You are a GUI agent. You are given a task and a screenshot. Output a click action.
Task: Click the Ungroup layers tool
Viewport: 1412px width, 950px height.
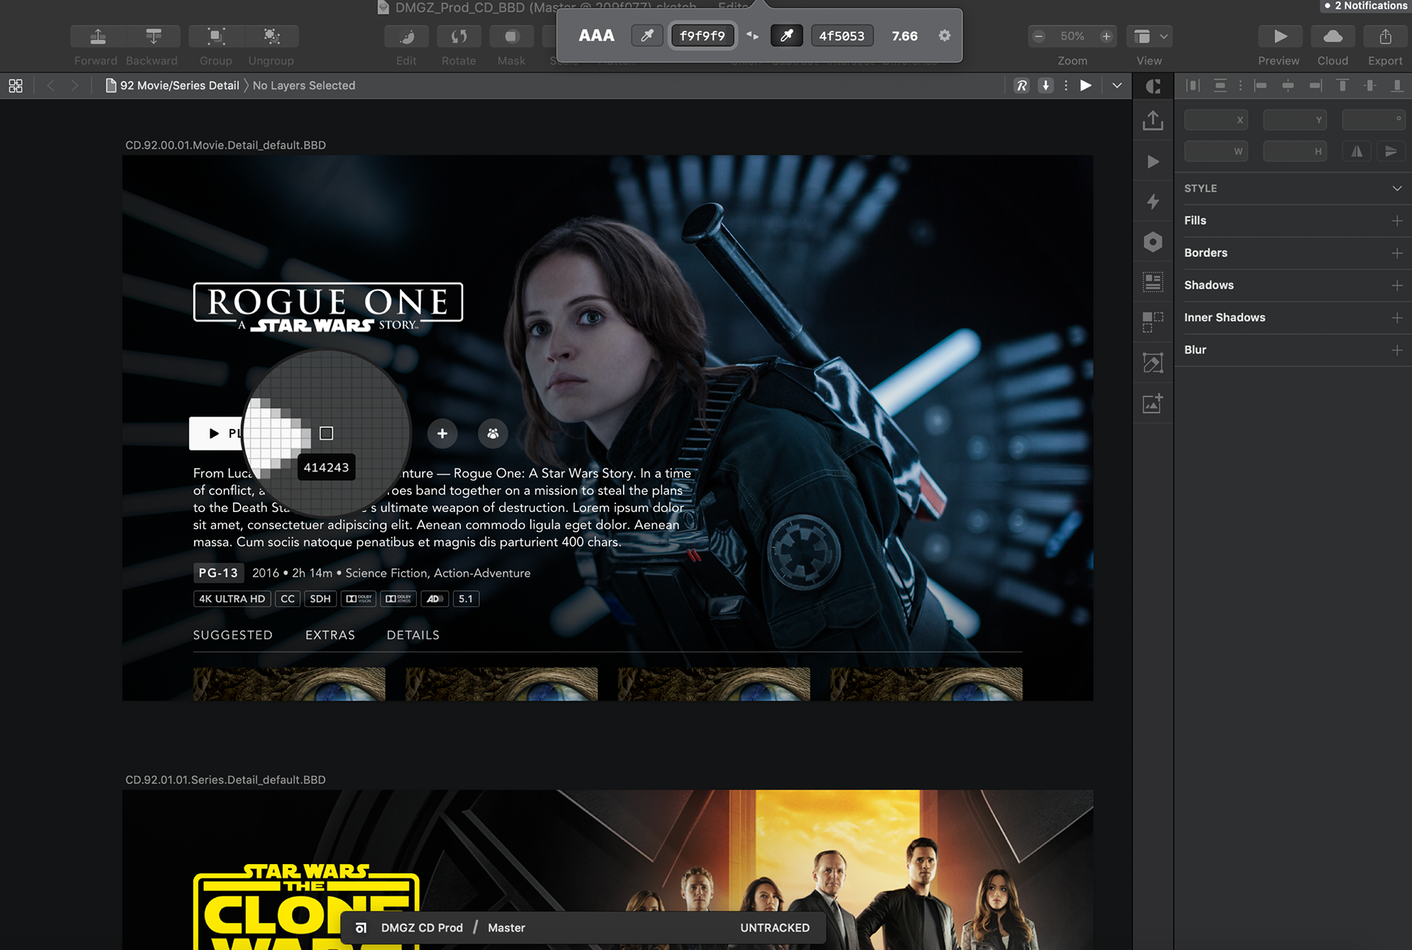[x=271, y=37]
